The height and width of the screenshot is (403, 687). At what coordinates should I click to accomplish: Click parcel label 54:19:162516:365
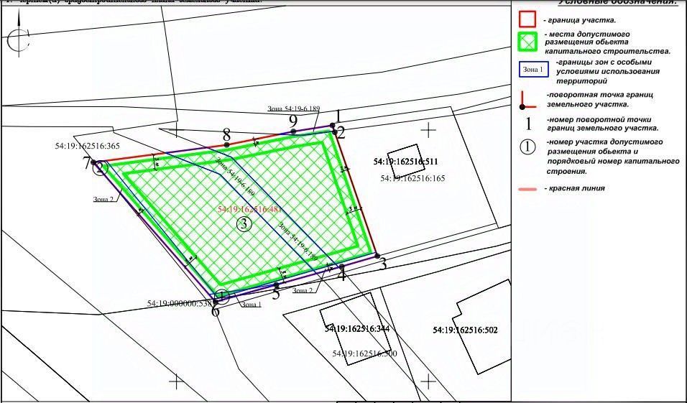87,147
